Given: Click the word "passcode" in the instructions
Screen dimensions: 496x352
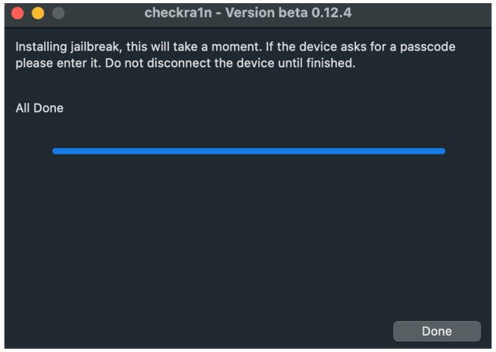Looking at the screenshot, I should point(428,47).
